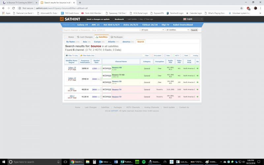Open the All types dropdown
This screenshot has width=264, height=165.
152,30
